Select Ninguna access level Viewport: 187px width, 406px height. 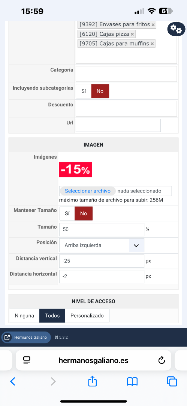[24, 316]
